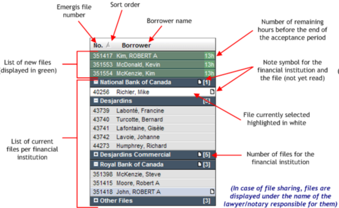Click the [1] count on National Bank of Canada
339x208 pixels.
click(x=207, y=82)
